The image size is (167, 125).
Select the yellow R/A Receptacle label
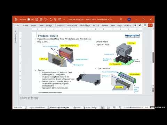tap(135, 74)
